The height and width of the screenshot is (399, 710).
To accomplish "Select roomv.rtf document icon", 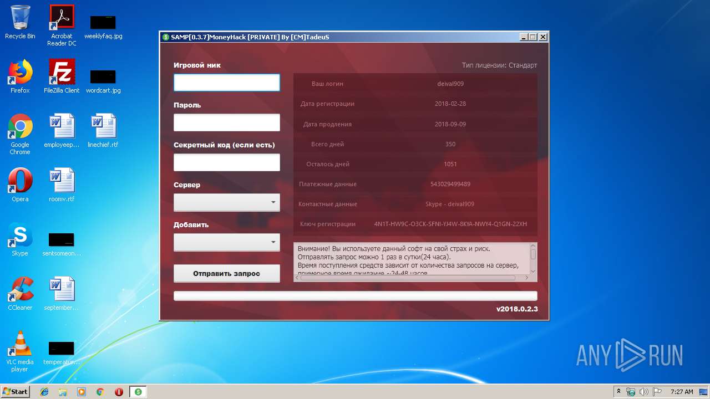I will pos(62,185).
